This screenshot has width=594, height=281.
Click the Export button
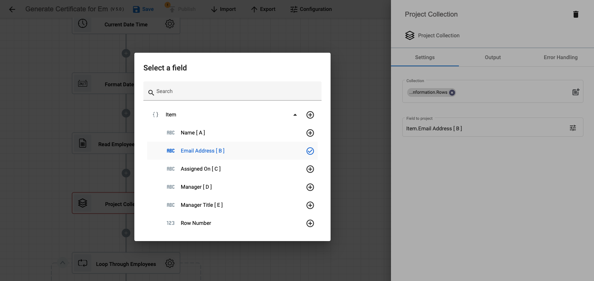[x=263, y=9]
